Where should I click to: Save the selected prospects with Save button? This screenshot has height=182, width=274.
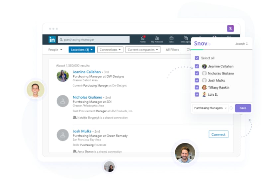pyautogui.click(x=243, y=108)
